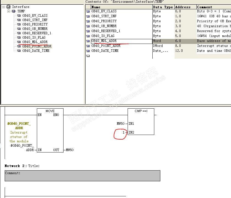The height and width of the screenshot is (198, 231).
Task: Select the MOVE instruction box title
Action: point(50,111)
